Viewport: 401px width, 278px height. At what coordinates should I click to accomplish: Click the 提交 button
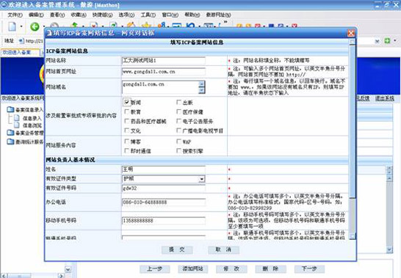[177, 249]
